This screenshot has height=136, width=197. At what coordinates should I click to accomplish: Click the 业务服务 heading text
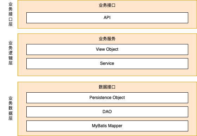click(x=107, y=39)
